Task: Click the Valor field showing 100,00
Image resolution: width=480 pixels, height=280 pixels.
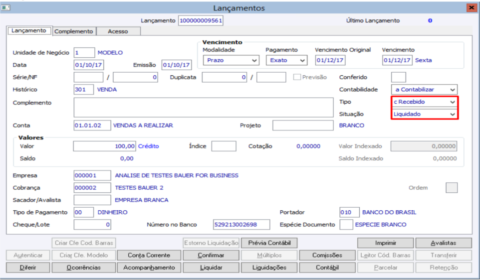Action: click(x=104, y=146)
